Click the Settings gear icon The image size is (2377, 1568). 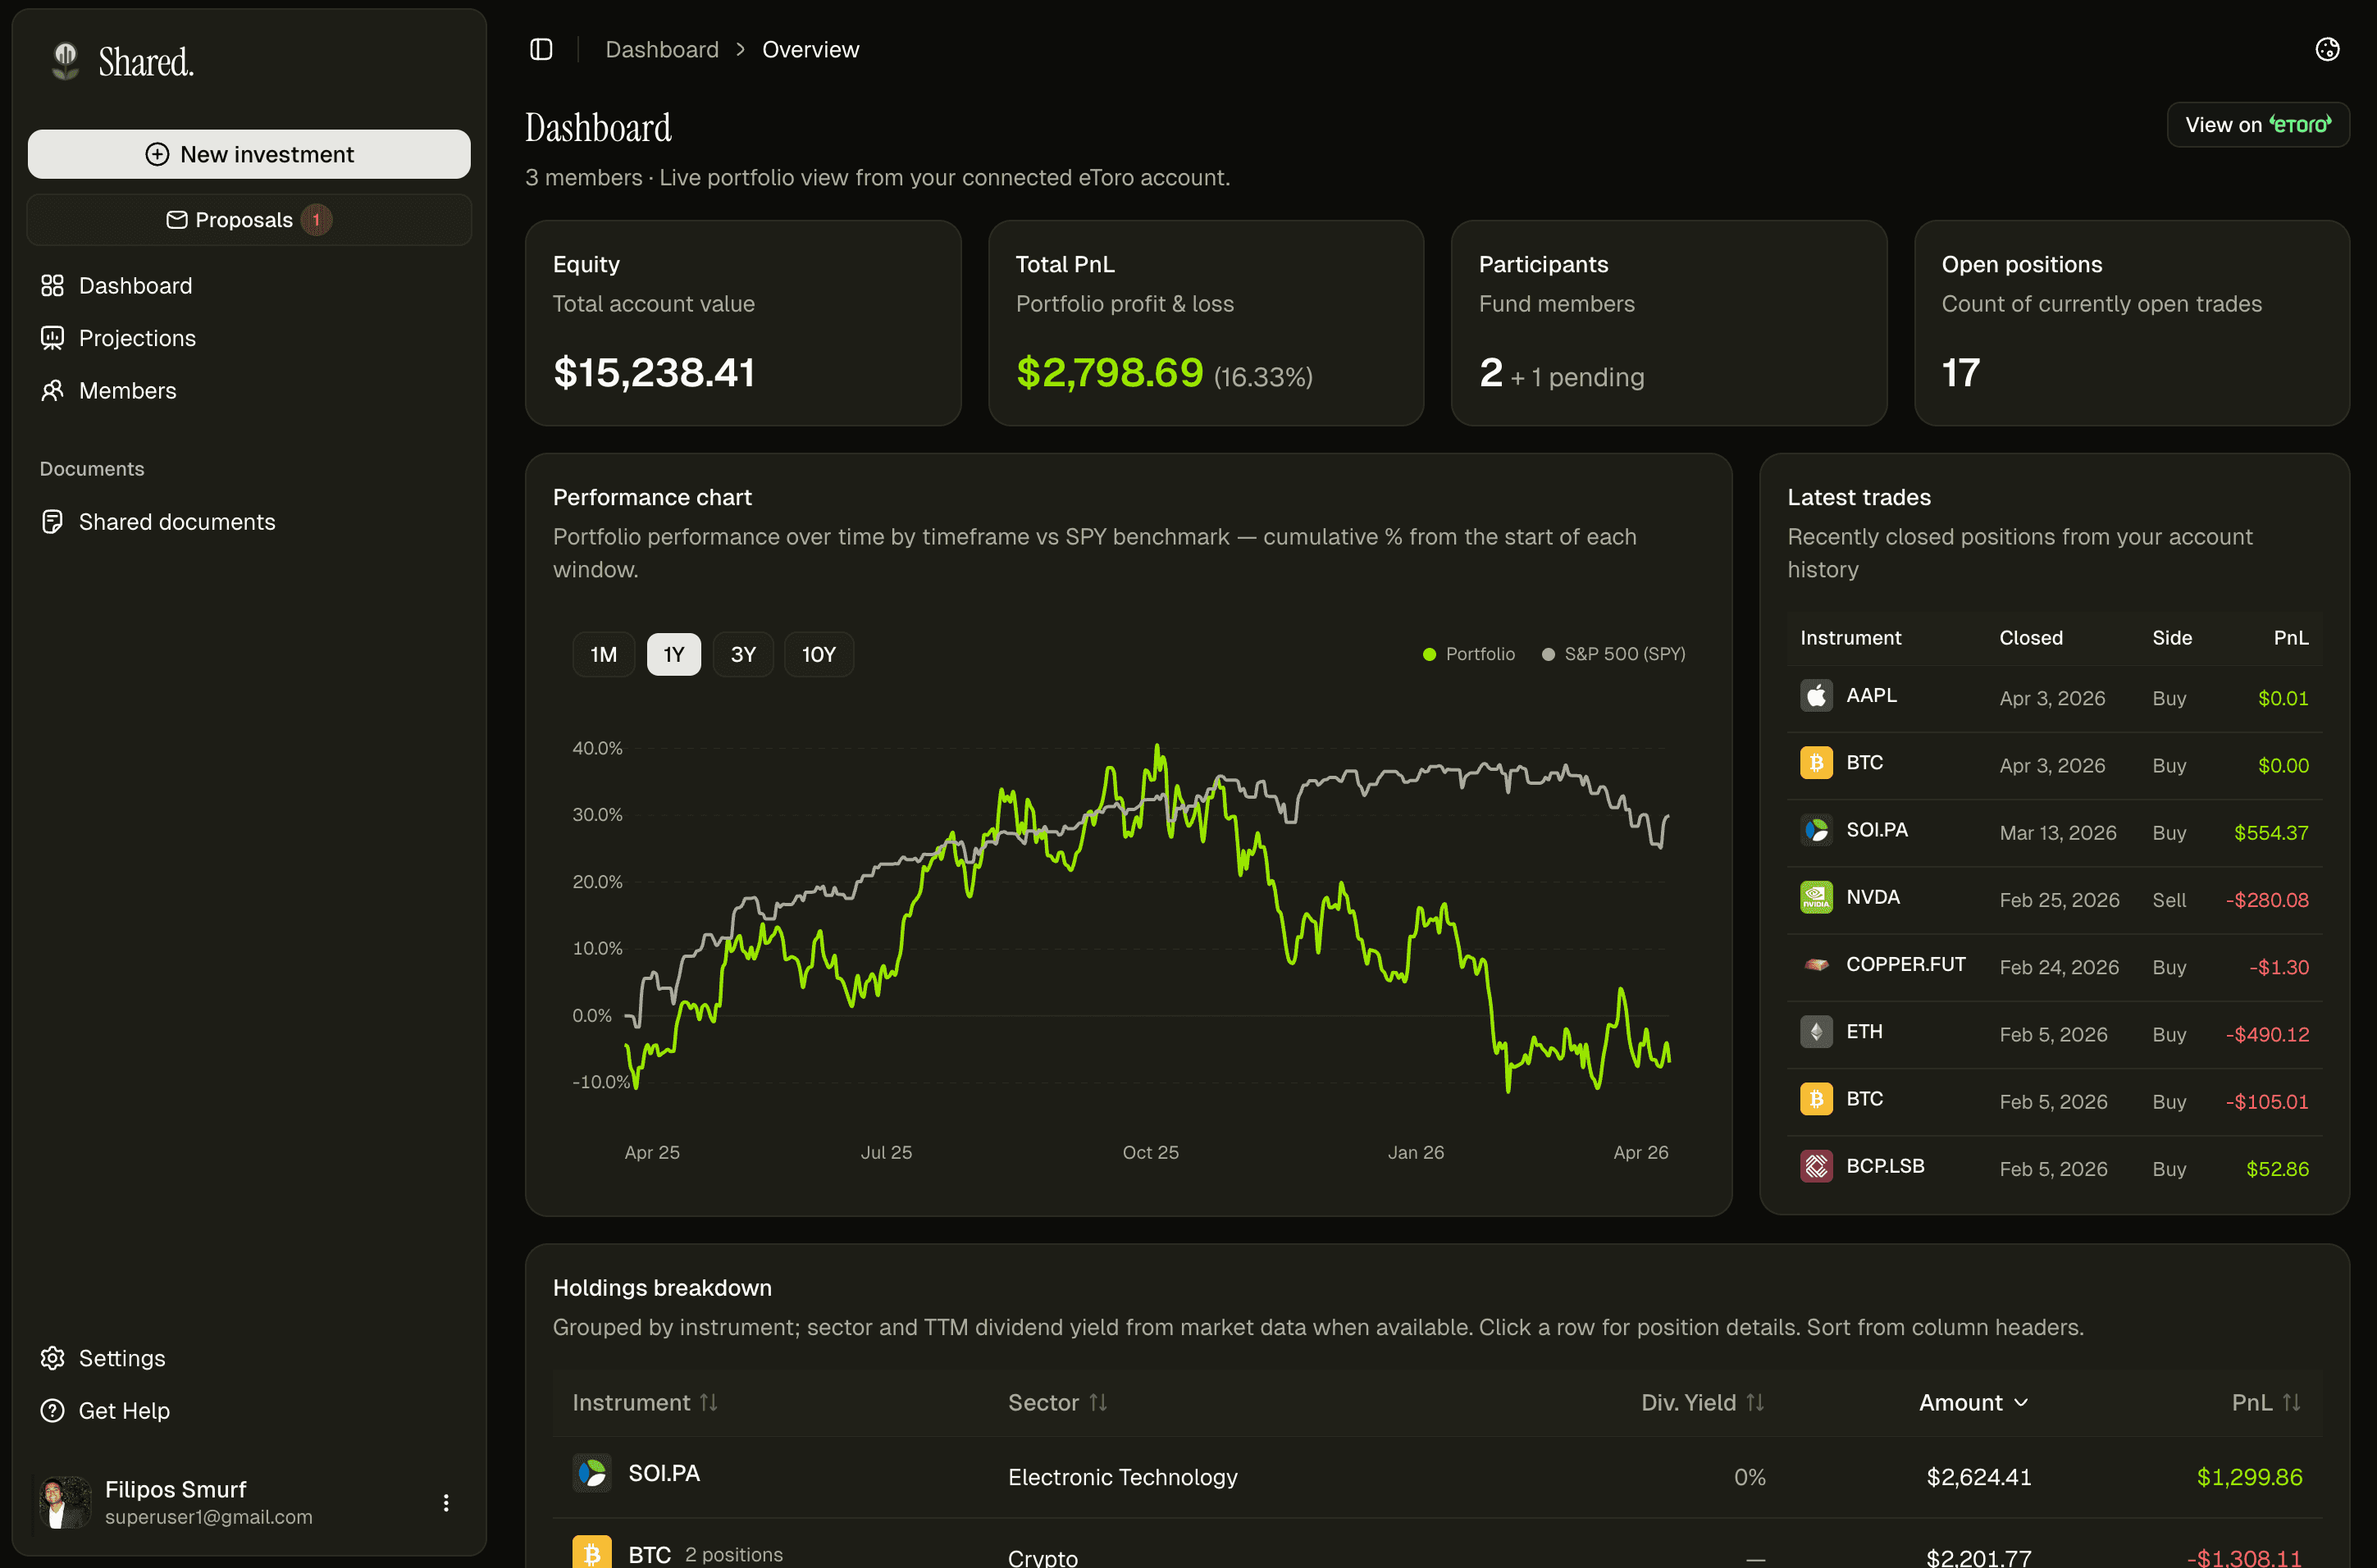tap(53, 1358)
